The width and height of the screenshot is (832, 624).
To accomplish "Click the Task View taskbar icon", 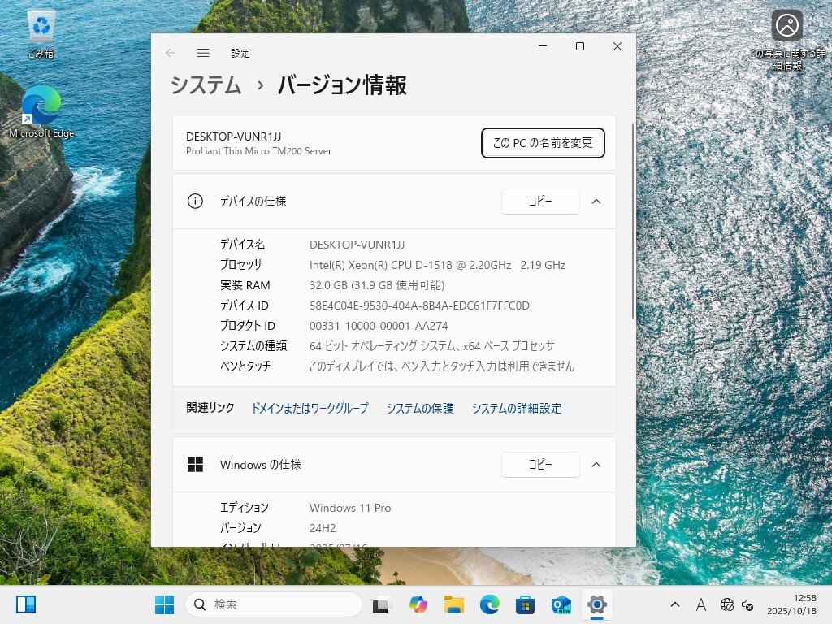I will pos(380,604).
